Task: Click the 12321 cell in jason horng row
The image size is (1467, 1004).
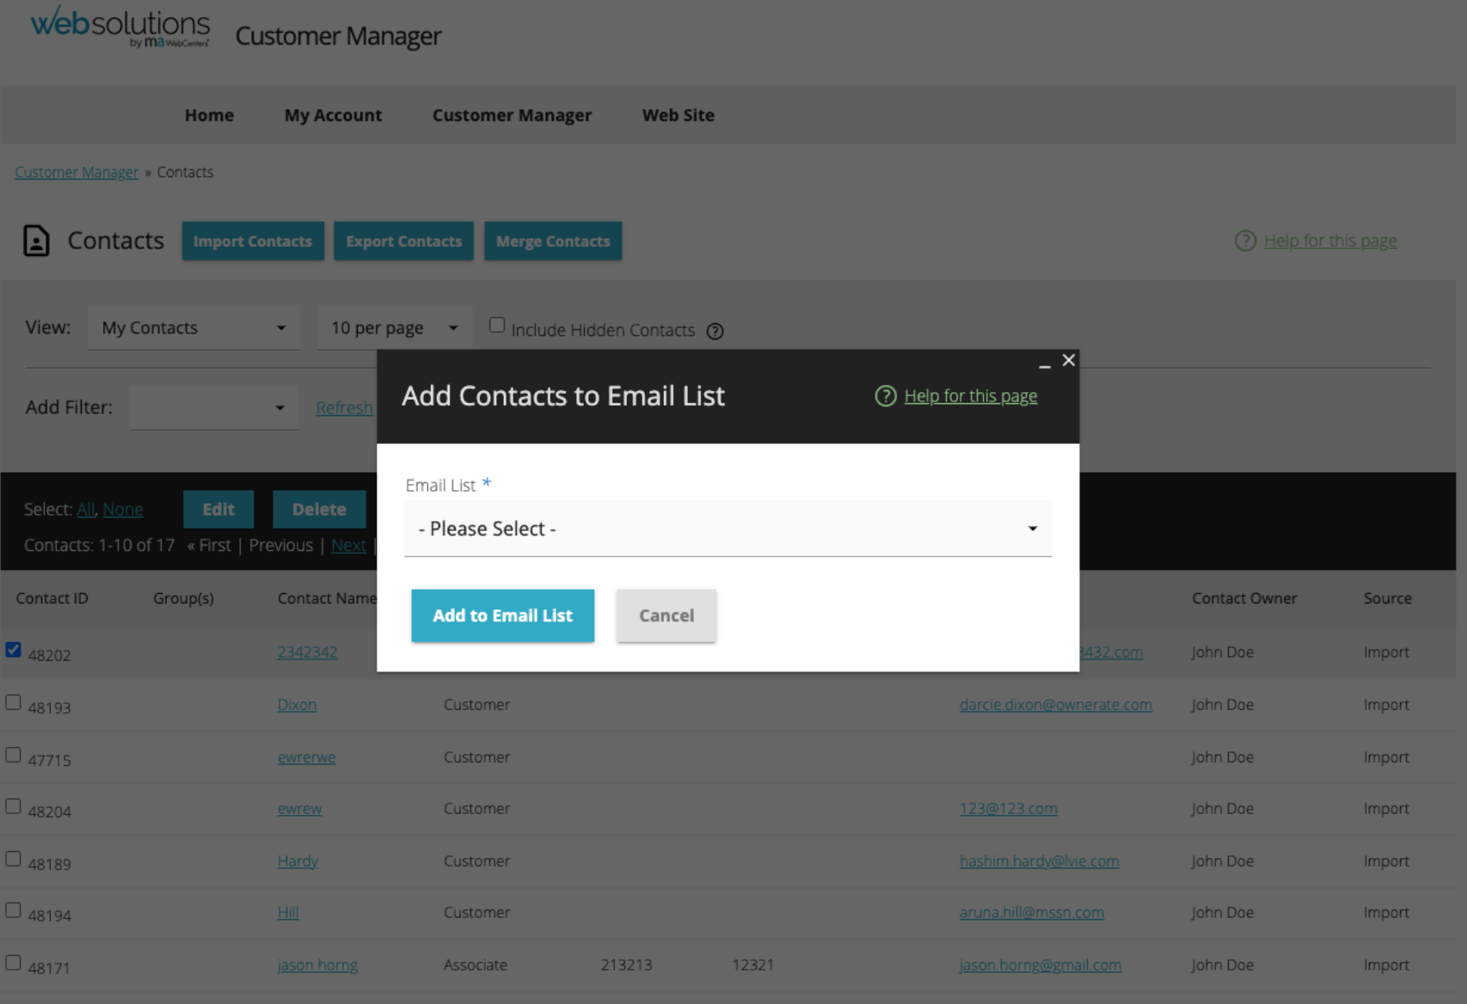Action: (x=752, y=965)
